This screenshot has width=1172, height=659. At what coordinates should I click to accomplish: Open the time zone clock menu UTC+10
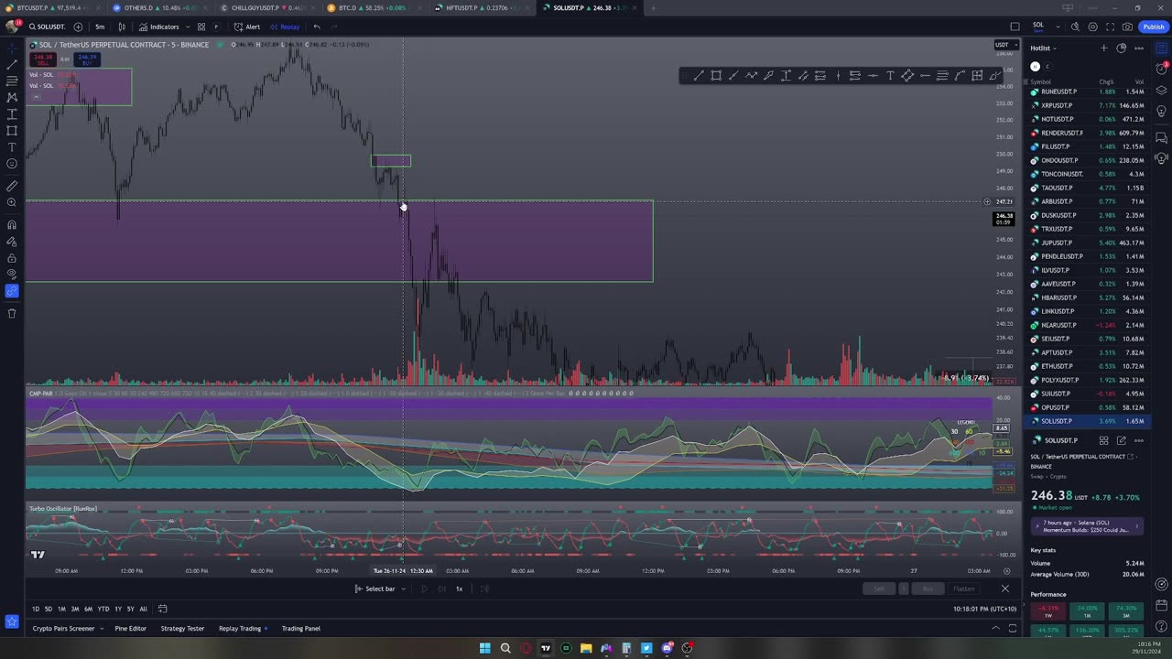(984, 609)
